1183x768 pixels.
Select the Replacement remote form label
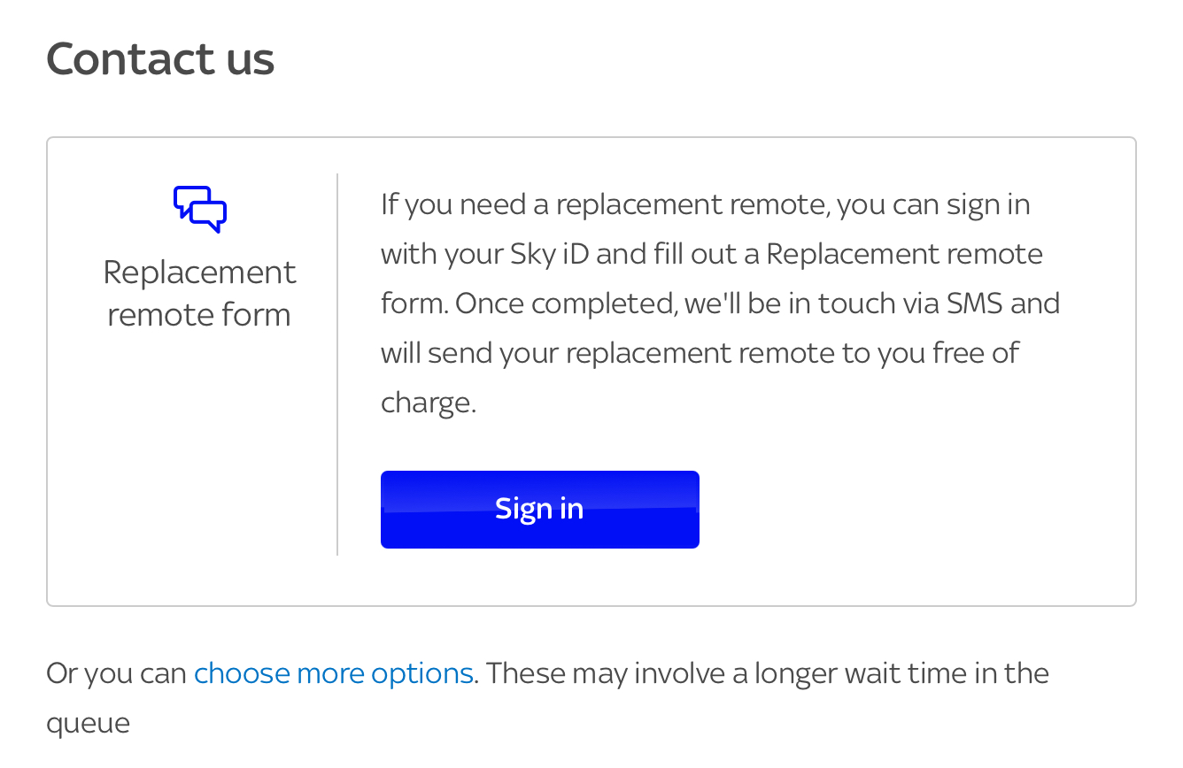pos(199,293)
